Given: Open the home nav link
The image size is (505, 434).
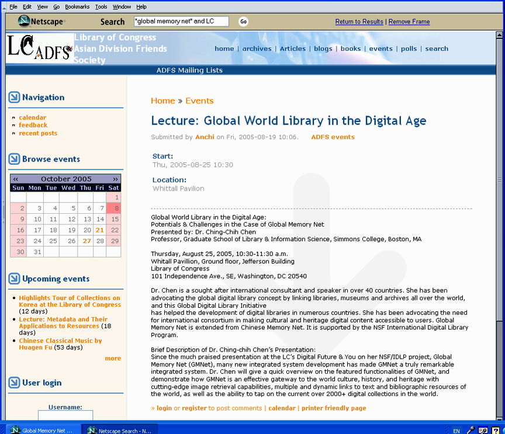Looking at the screenshot, I should (x=224, y=48).
